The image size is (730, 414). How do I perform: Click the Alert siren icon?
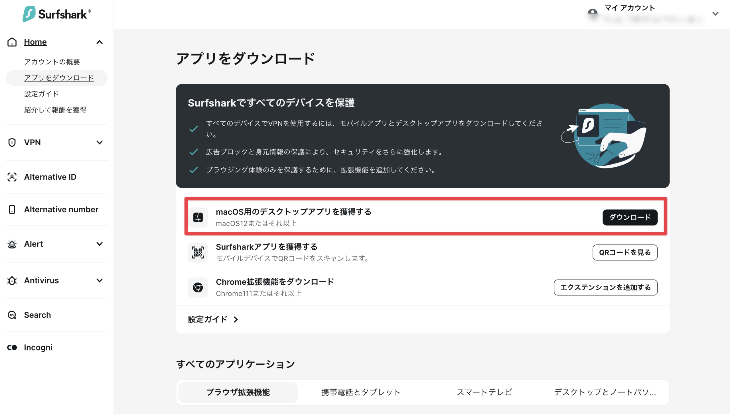[12, 244]
